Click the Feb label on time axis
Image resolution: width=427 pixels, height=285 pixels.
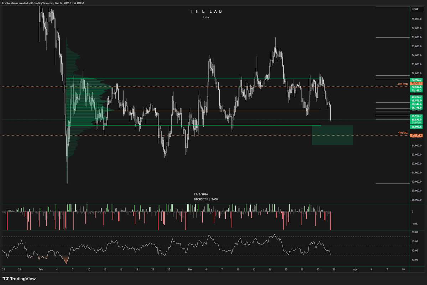click(x=41, y=269)
